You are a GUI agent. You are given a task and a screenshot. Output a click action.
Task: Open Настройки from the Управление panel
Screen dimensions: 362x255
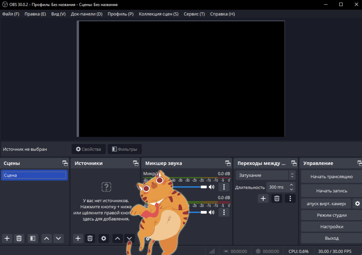[x=331, y=227]
